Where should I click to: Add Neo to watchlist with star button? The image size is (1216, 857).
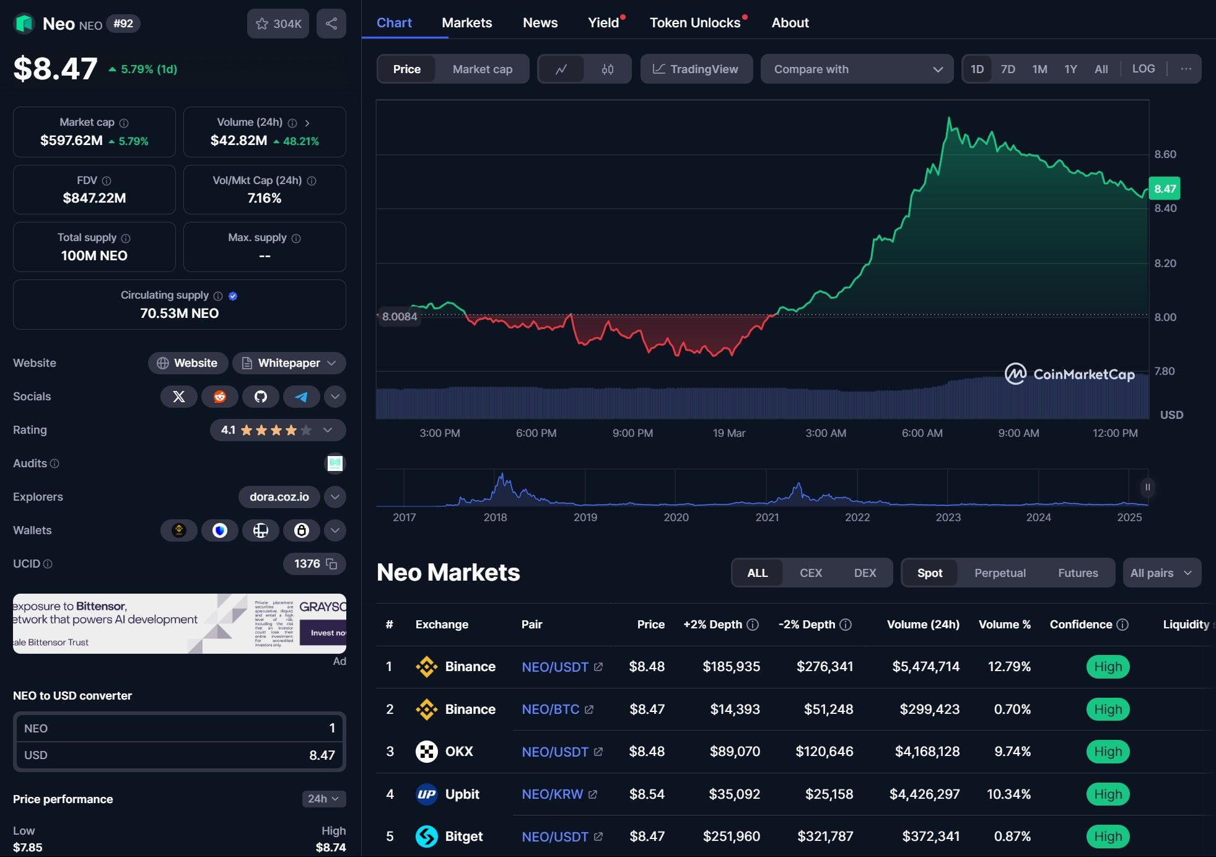tap(278, 24)
